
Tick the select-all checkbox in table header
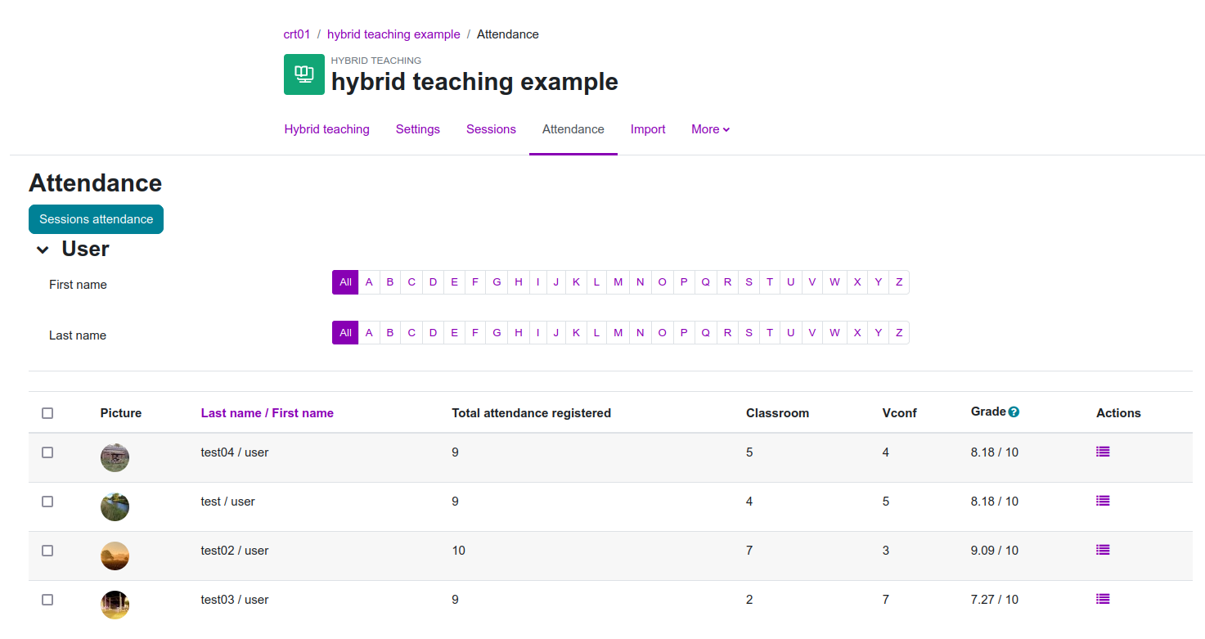point(47,413)
